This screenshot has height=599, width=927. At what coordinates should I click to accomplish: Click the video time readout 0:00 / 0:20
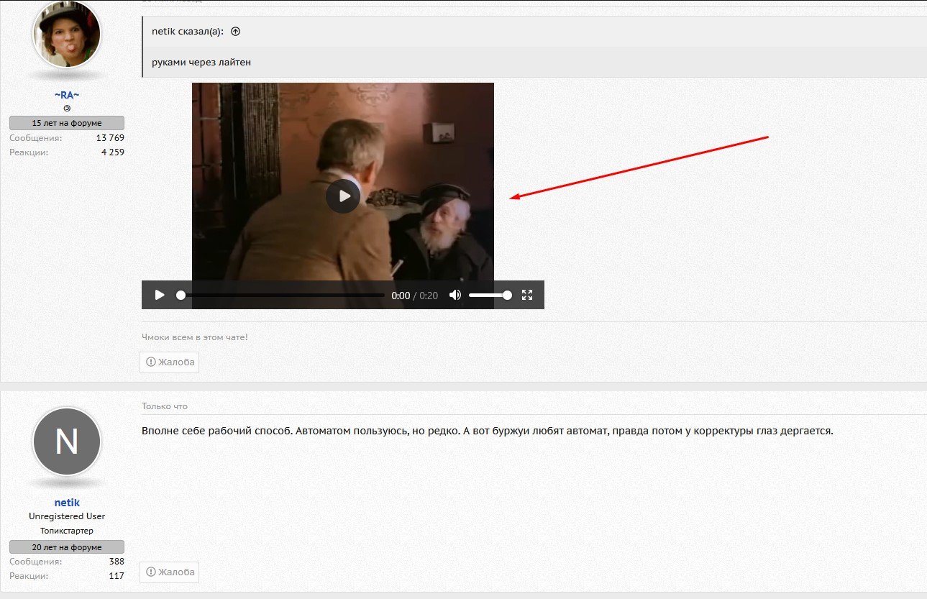click(x=415, y=296)
